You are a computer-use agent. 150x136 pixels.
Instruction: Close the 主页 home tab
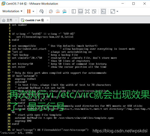pyautogui.click(x=16, y=20)
